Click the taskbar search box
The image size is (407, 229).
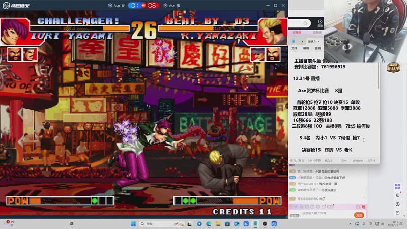pos(161,224)
